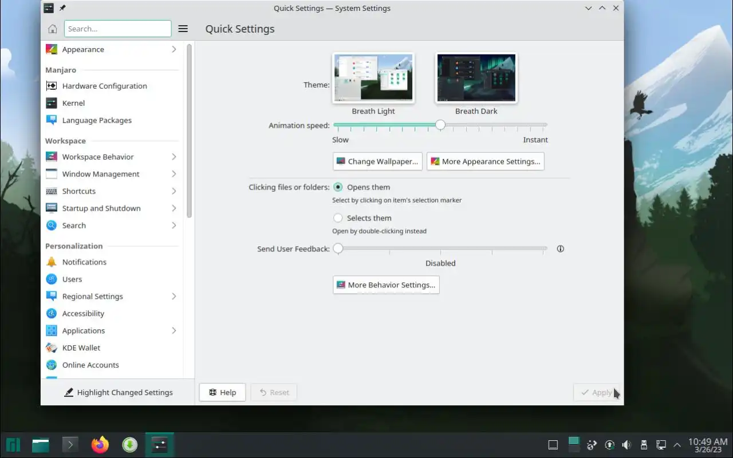Open updates available tray icon
Viewport: 733px width, 458px height.
(x=609, y=445)
